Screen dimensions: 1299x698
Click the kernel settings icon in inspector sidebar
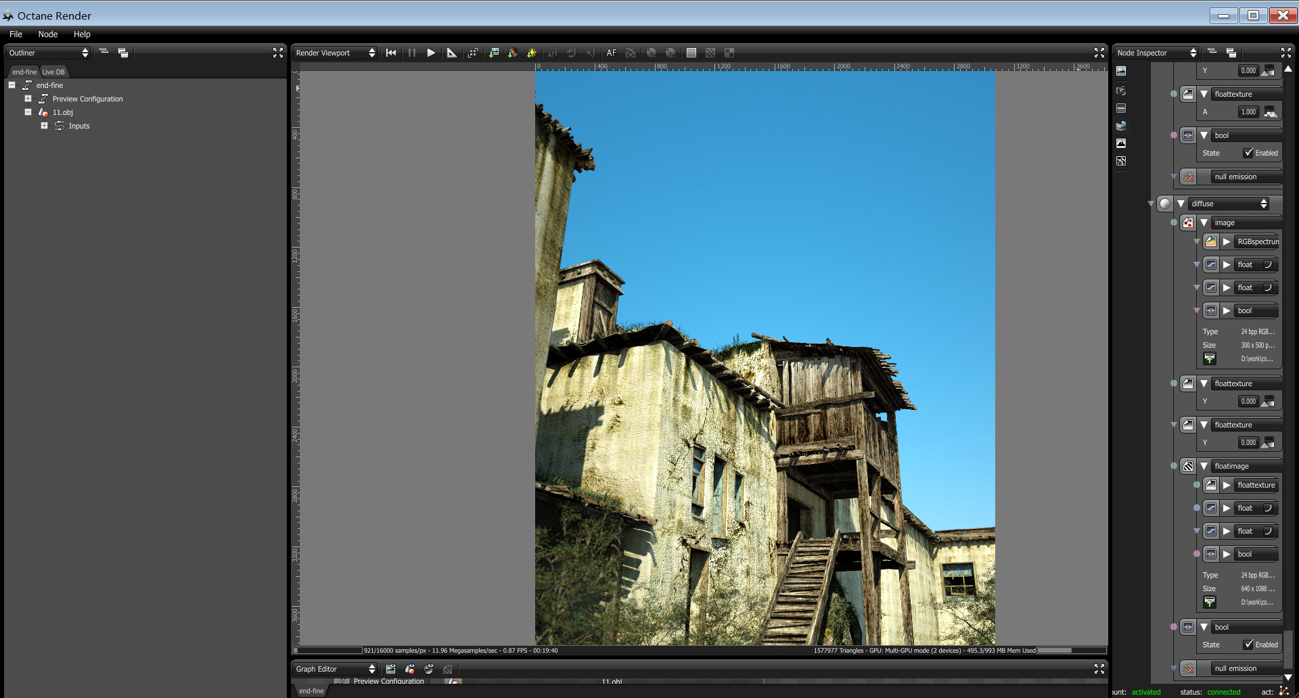(x=1121, y=161)
